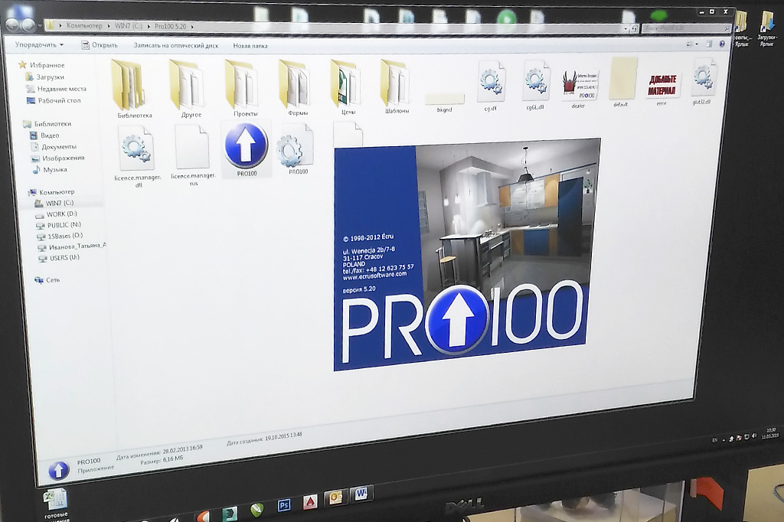Open Загрузки in the navigation pane
The width and height of the screenshot is (784, 522).
pyautogui.click(x=44, y=77)
